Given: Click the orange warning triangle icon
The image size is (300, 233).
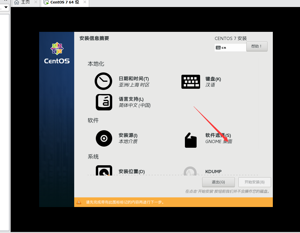Looking at the screenshot, I should pos(79,202).
